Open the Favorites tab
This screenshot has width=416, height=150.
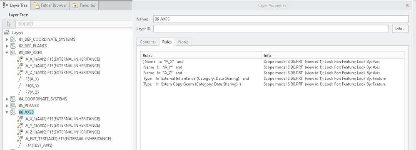pos(84,5)
